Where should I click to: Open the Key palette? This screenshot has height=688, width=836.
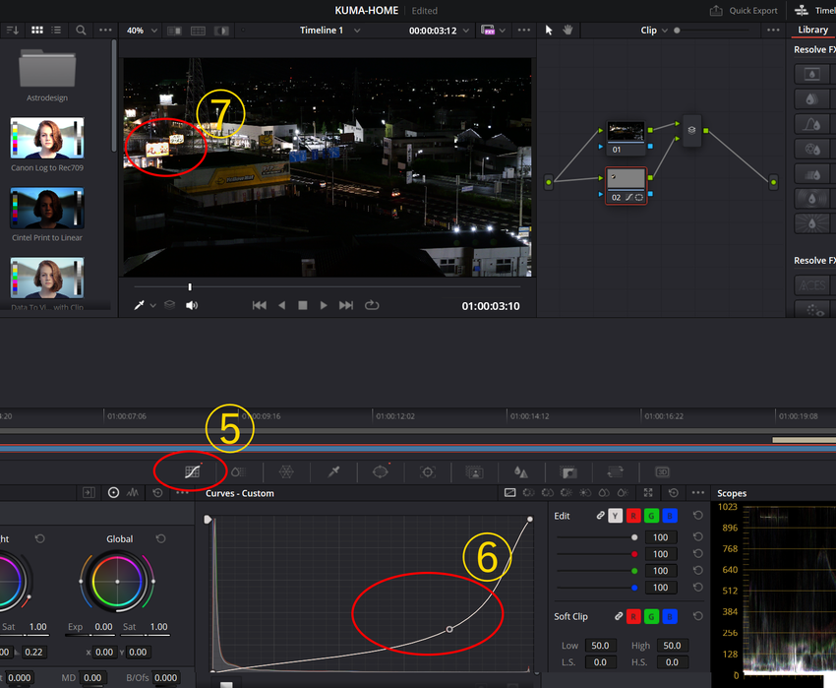pyautogui.click(x=568, y=471)
